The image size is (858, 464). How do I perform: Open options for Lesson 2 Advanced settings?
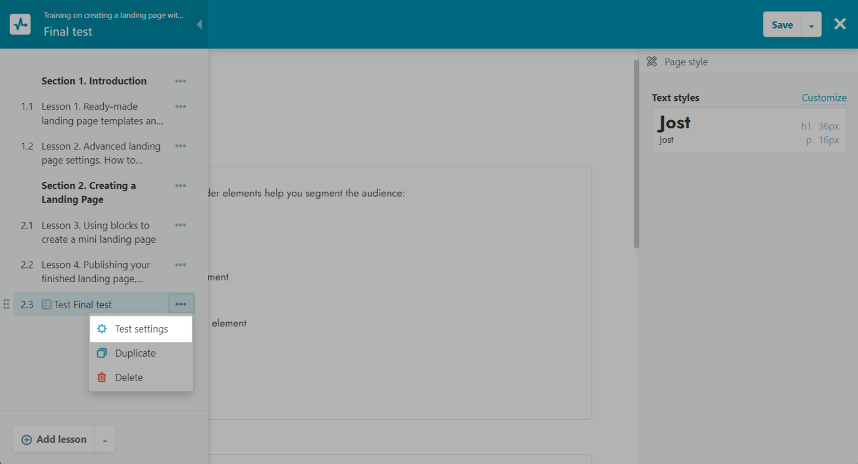(x=181, y=146)
